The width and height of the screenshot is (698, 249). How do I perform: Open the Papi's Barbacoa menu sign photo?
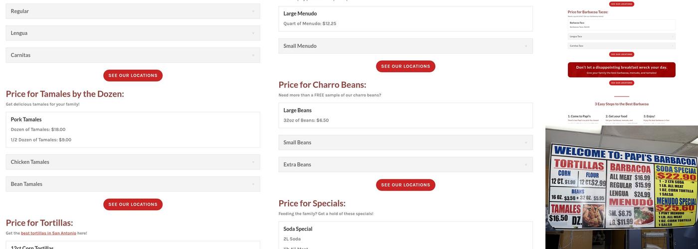(622, 188)
